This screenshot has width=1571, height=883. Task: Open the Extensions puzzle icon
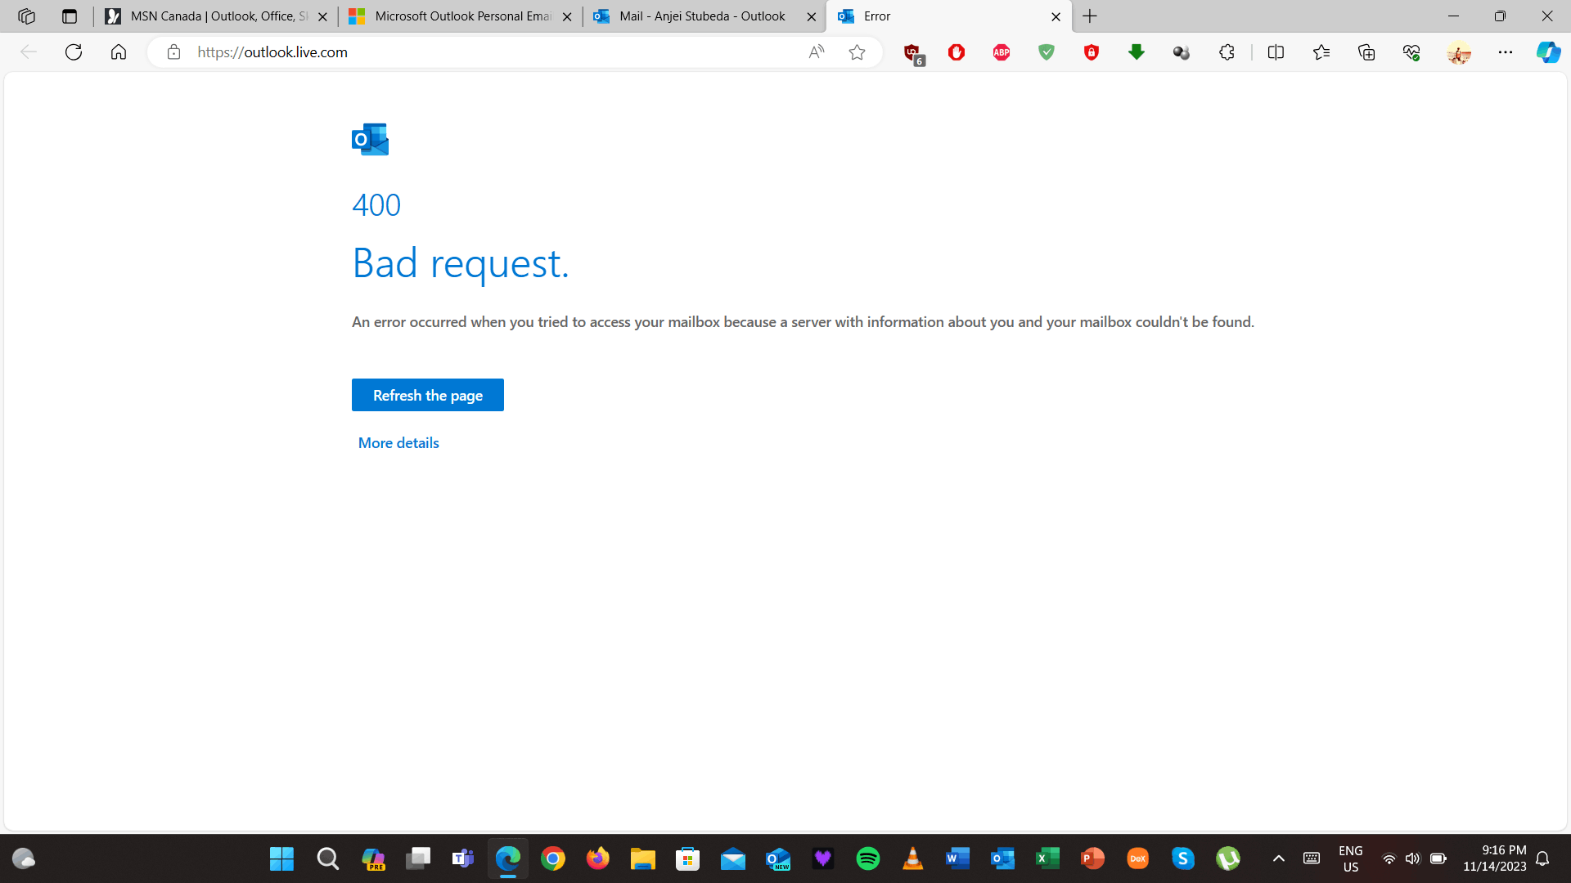coord(1227,52)
